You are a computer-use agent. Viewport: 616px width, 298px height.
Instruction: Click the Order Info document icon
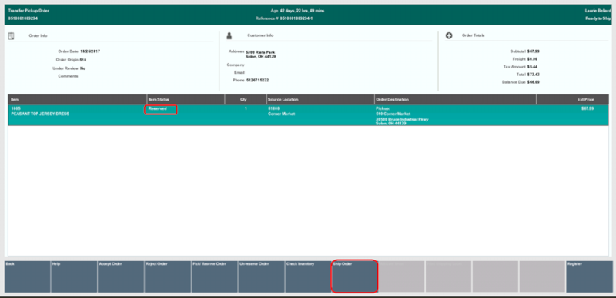coord(12,36)
